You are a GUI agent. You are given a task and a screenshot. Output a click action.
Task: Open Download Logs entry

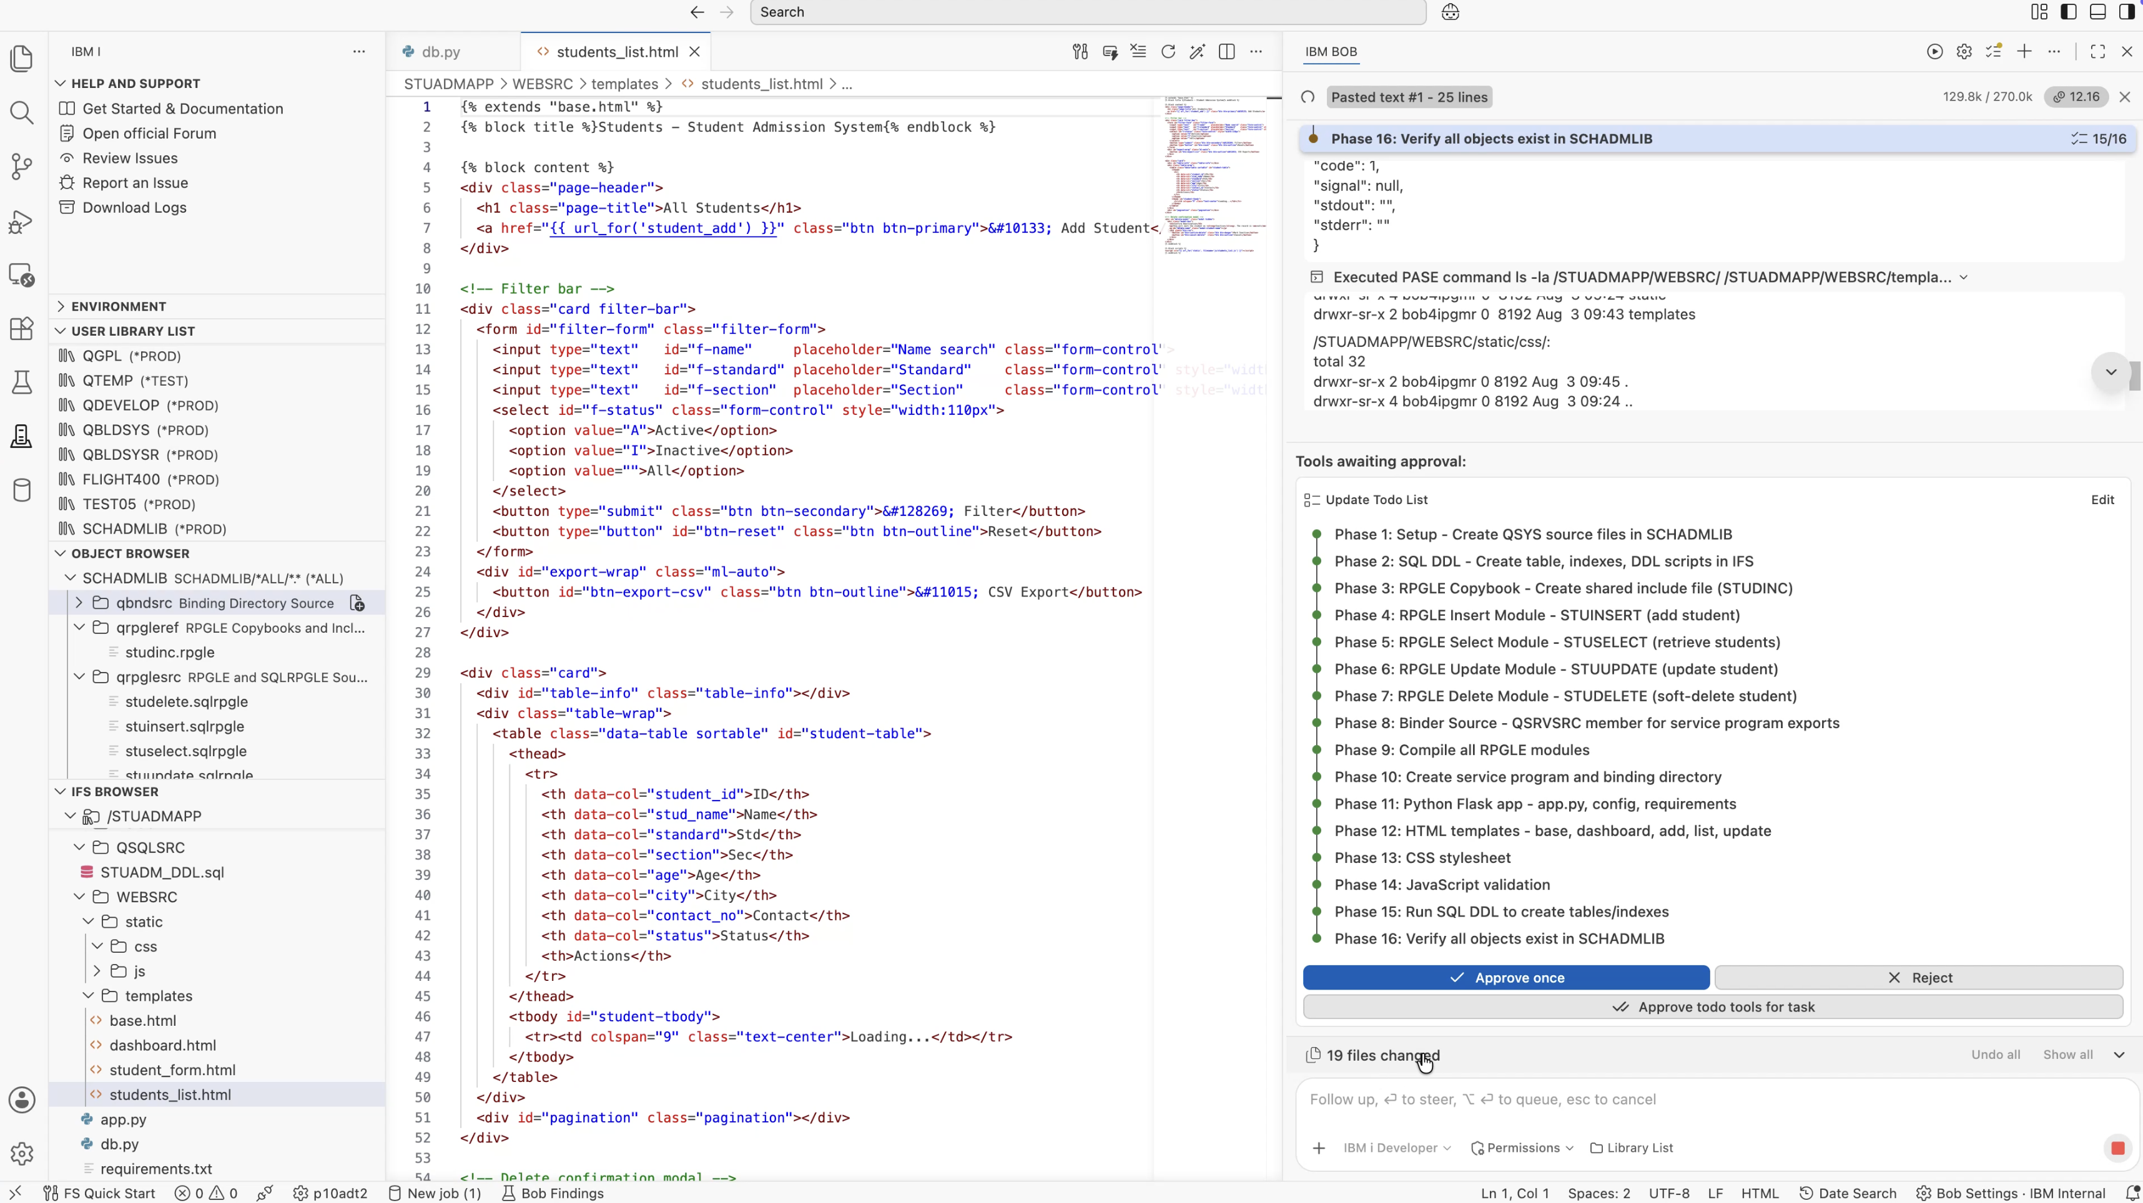134,208
